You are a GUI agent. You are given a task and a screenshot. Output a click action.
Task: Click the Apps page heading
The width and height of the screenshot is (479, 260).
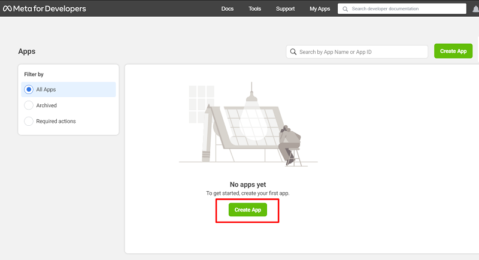point(26,52)
